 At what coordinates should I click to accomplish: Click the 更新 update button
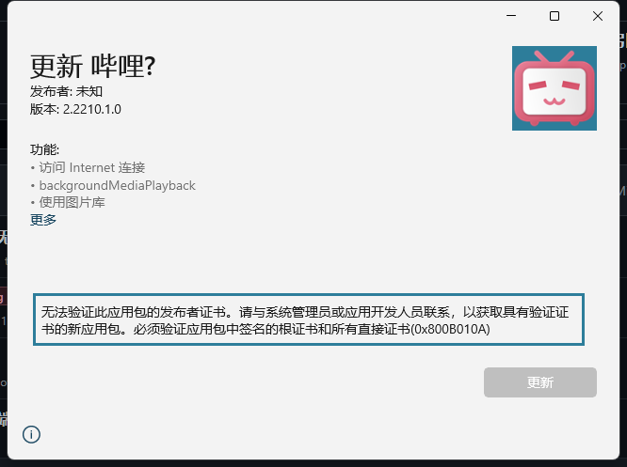(539, 382)
